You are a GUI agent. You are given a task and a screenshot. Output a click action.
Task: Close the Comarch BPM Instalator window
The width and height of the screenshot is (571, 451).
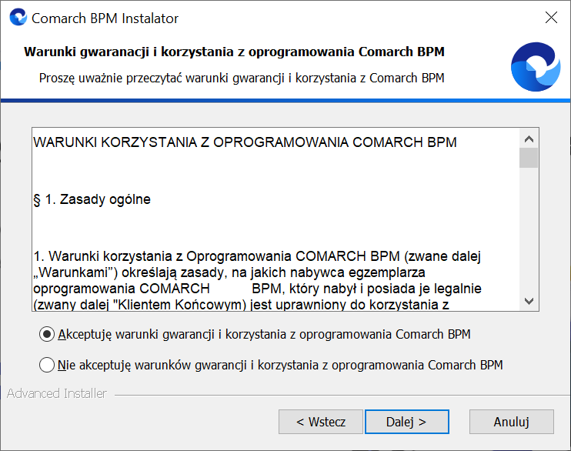point(551,17)
